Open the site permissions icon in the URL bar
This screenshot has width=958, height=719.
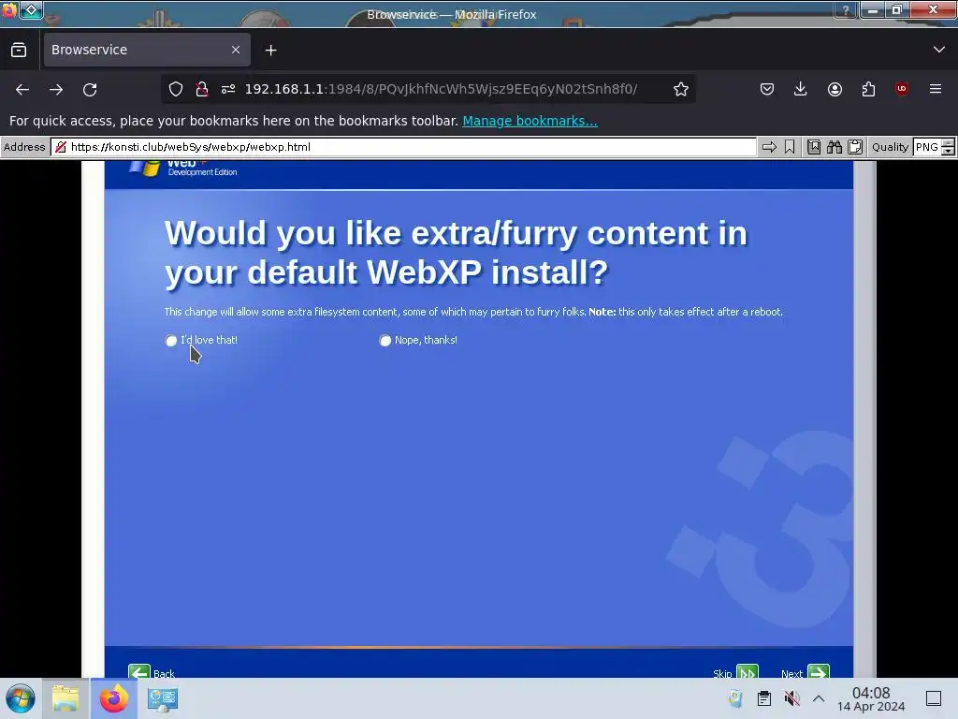pyautogui.click(x=228, y=89)
